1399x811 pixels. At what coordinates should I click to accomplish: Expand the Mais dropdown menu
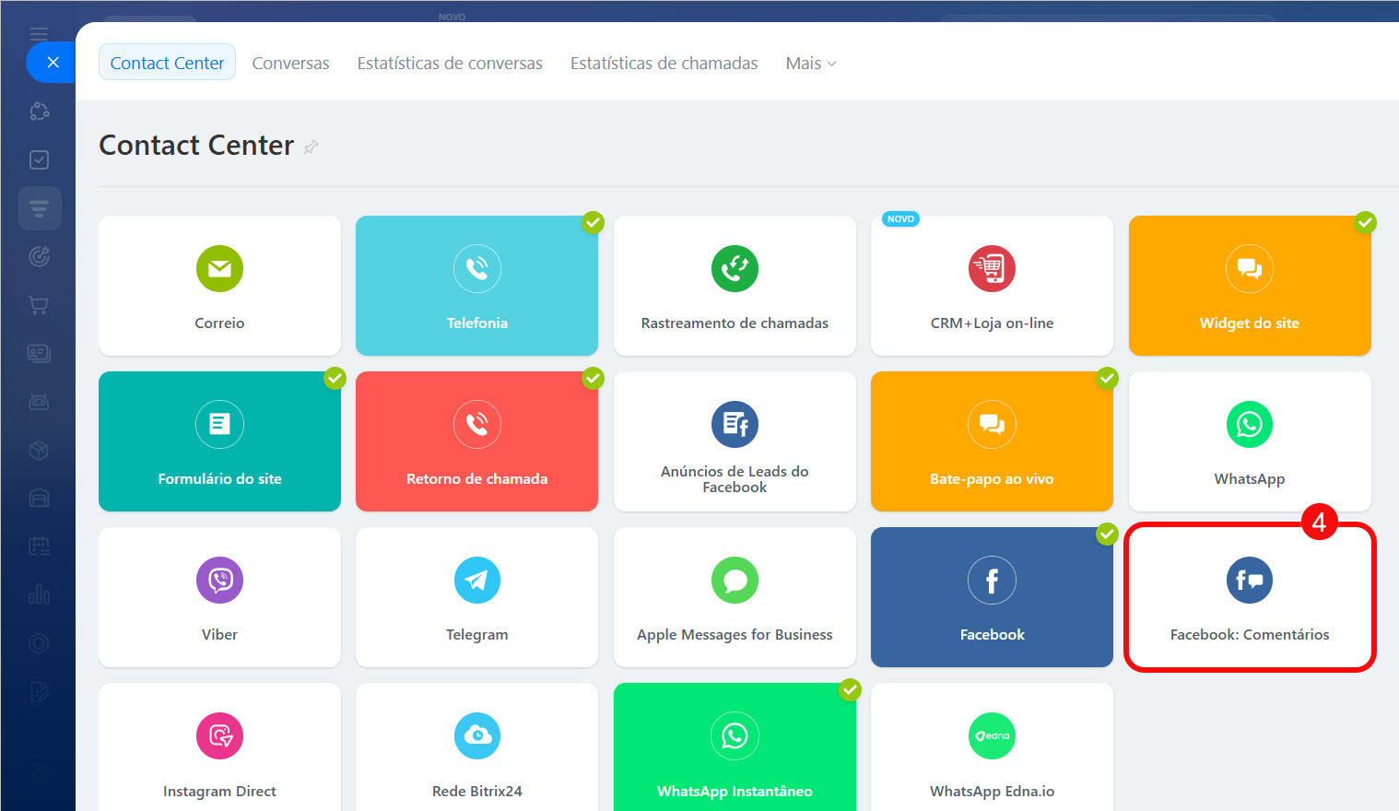811,63
